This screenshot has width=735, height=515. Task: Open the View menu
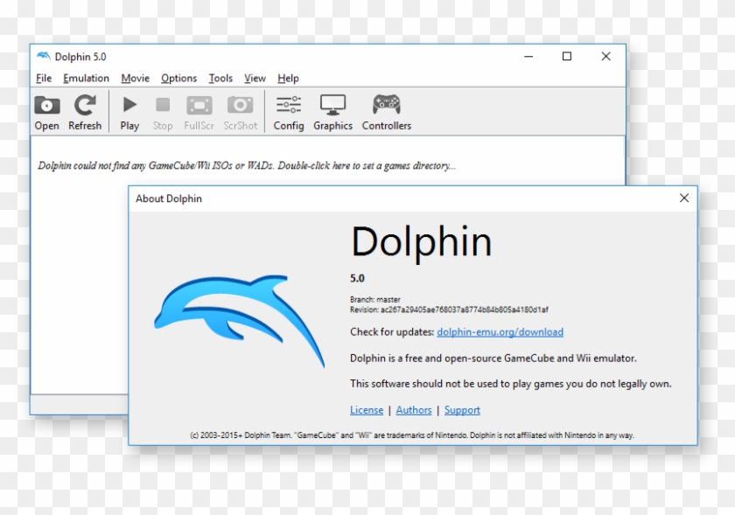254,78
